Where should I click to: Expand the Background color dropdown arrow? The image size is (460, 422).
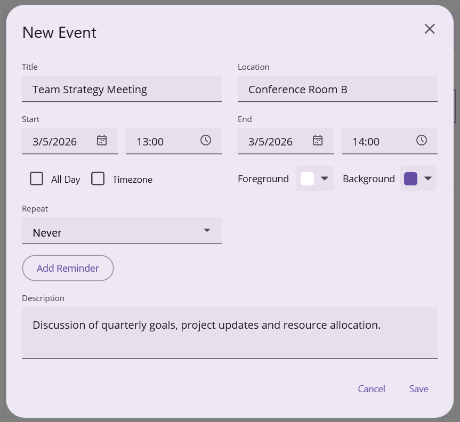(428, 178)
